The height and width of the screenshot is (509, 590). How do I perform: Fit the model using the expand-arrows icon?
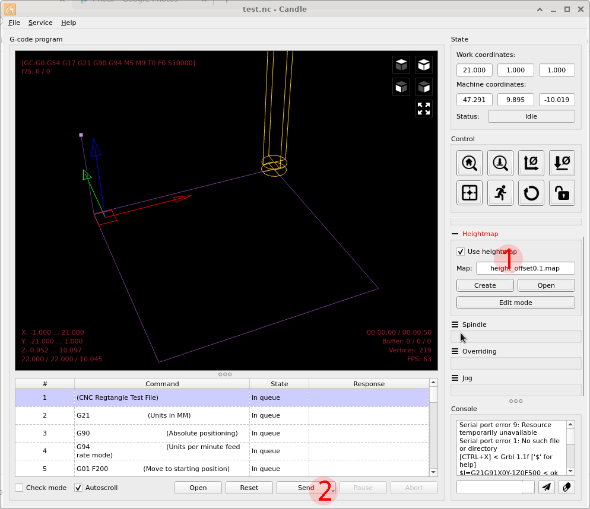pyautogui.click(x=424, y=108)
